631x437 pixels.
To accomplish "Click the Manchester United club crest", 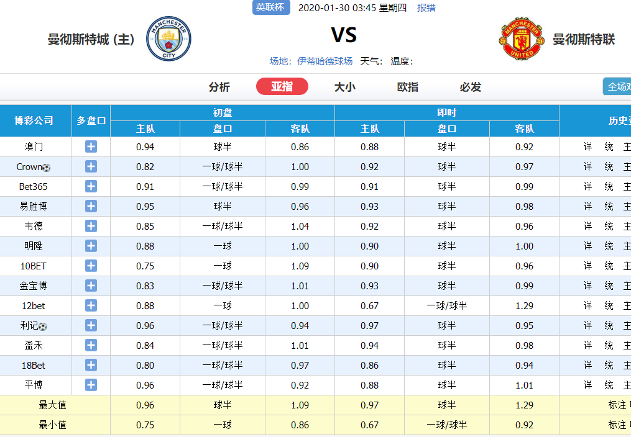I will pos(522,38).
